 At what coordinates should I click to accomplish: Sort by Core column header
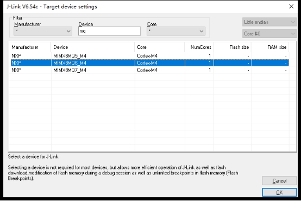pos(160,47)
